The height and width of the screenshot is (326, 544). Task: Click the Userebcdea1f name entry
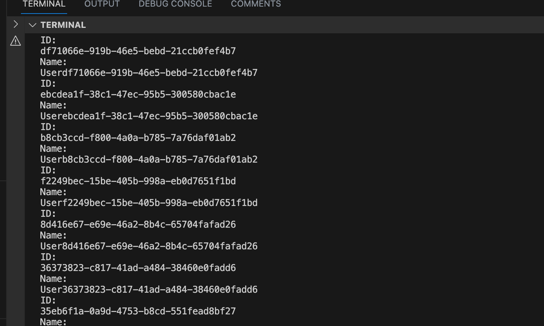coord(149,116)
